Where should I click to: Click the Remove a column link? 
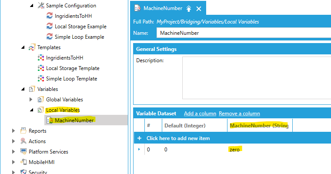[239, 114]
